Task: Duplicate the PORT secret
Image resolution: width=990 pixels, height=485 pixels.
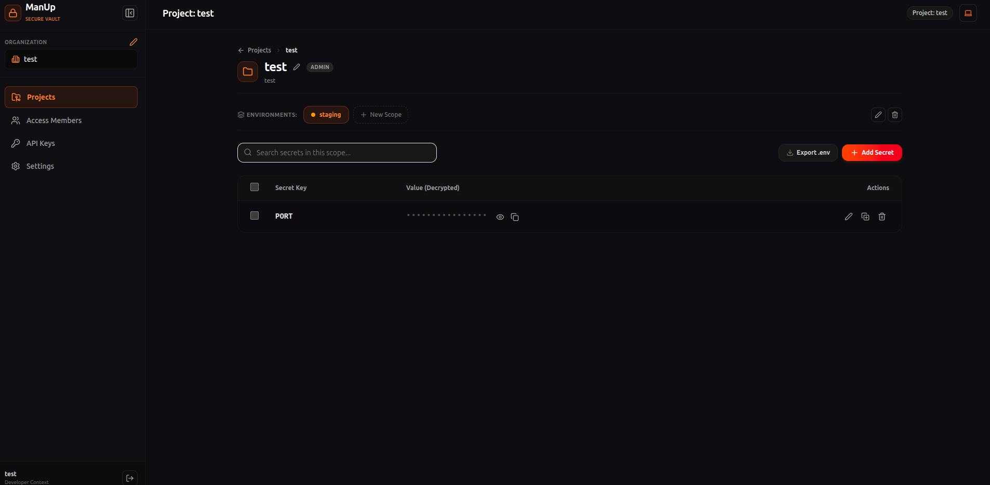Action: (x=865, y=217)
